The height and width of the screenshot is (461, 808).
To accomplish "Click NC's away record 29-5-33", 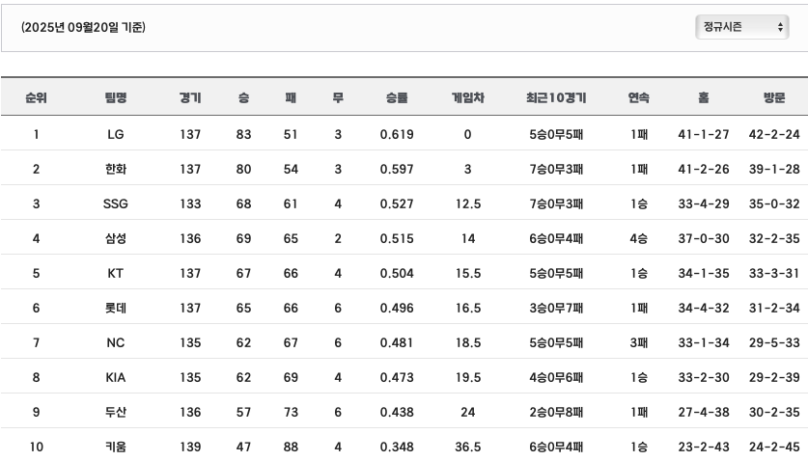I will [774, 343].
